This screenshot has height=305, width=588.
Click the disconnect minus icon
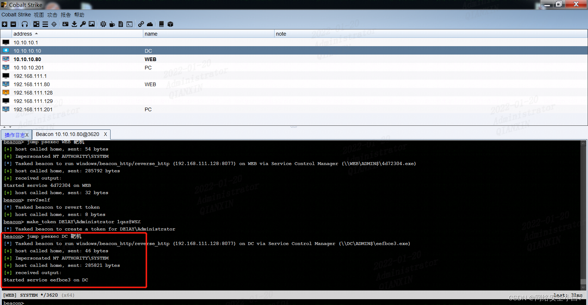pos(13,24)
